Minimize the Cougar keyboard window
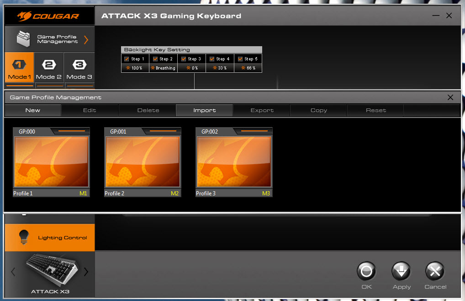The width and height of the screenshot is (465, 301). pos(436,16)
